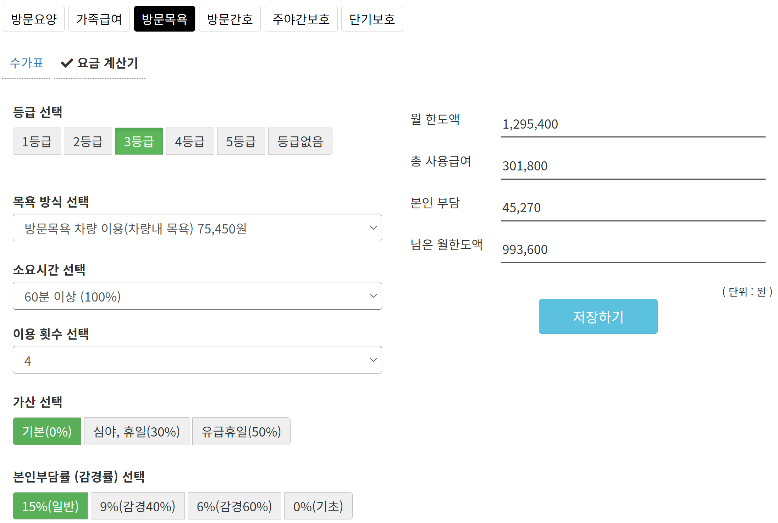Click the 월 한도액 value field

(x=633, y=124)
